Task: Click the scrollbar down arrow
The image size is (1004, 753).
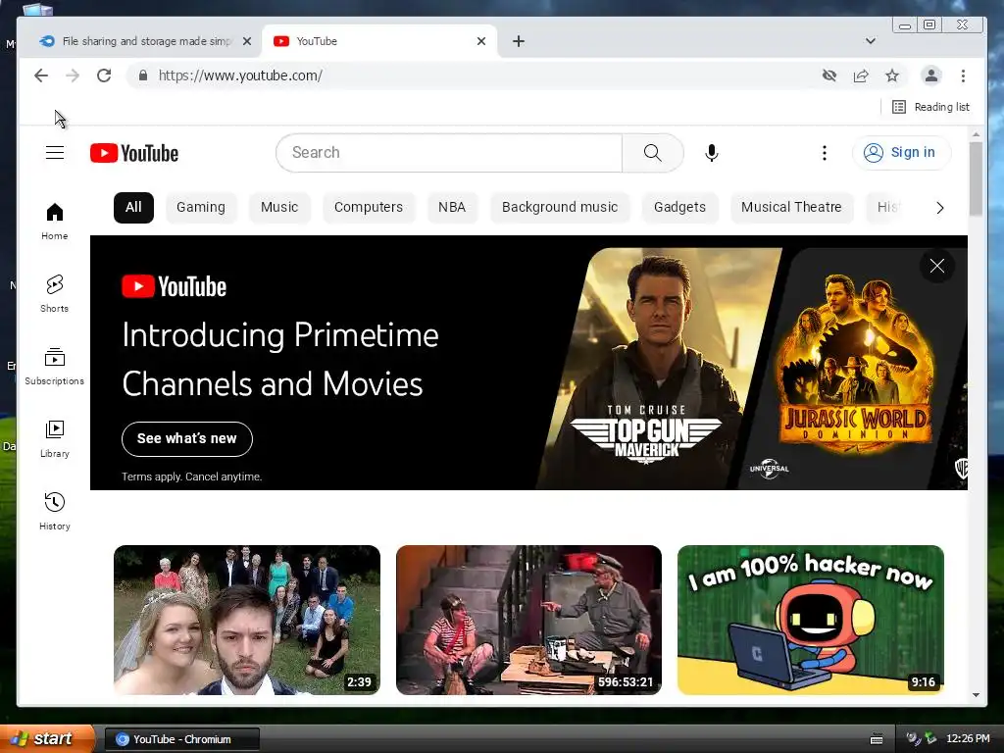Action: [x=976, y=695]
